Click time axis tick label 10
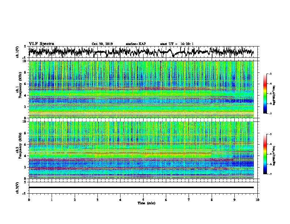Image resolution: width=290 pixels, height=224 pixels. pyautogui.click(x=257, y=200)
